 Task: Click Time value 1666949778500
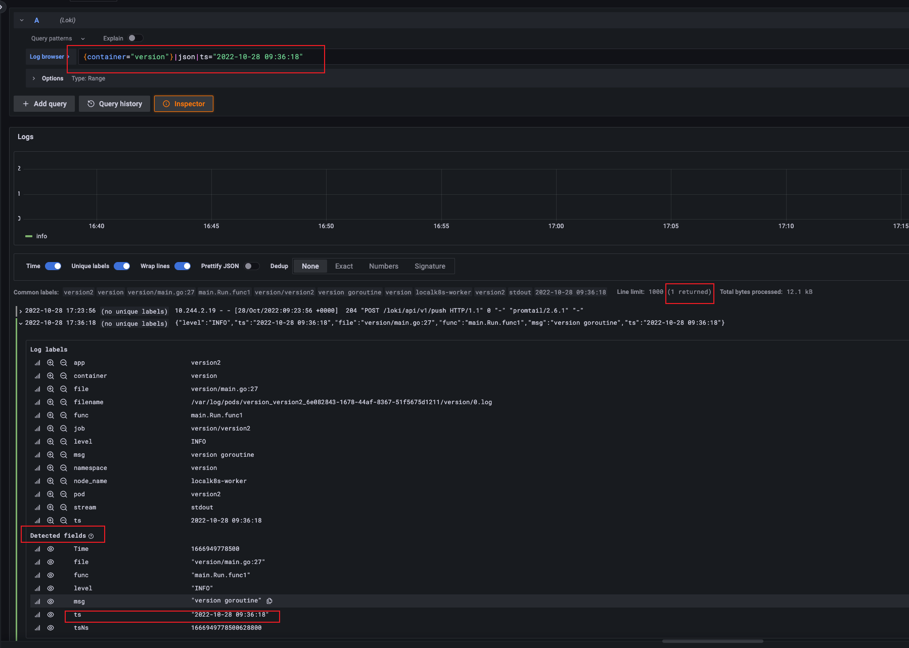(215, 549)
